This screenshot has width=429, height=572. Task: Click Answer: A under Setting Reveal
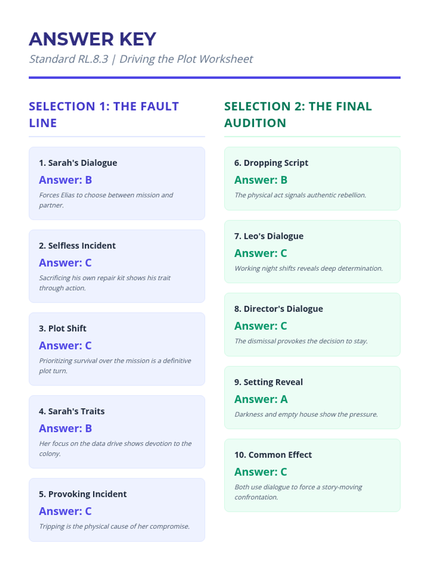tap(261, 399)
